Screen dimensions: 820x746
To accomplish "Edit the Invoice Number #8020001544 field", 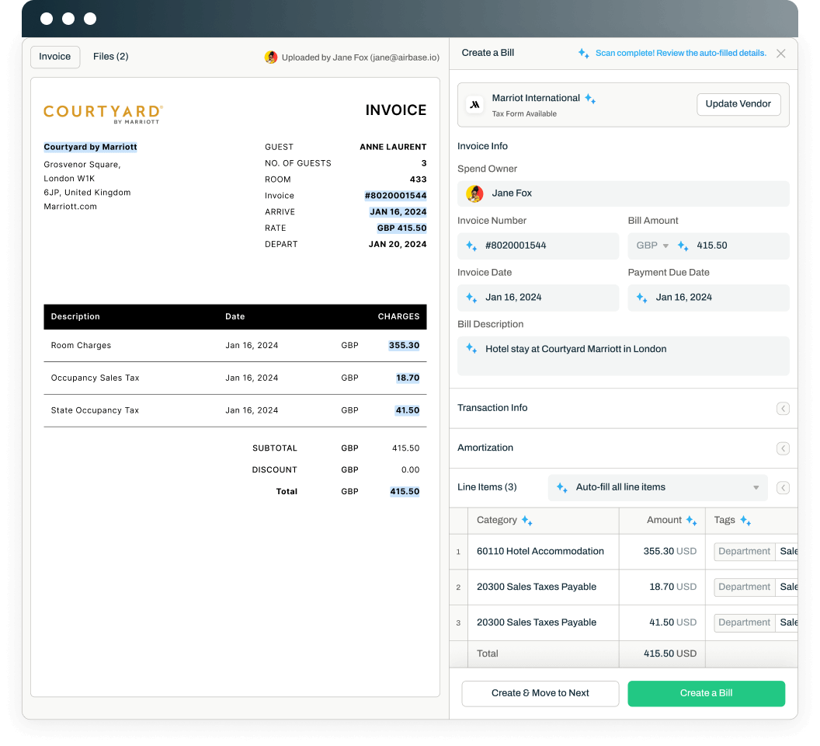I will pos(538,246).
